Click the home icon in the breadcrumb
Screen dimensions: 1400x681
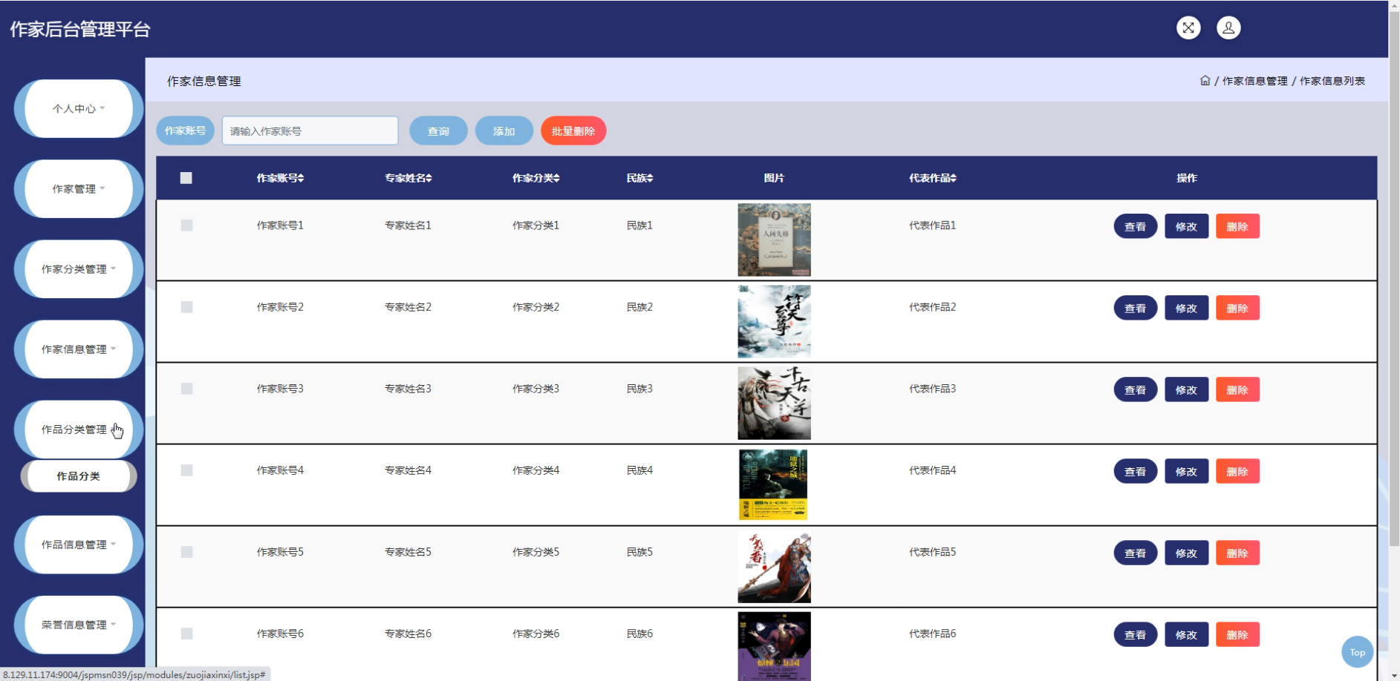1205,81
